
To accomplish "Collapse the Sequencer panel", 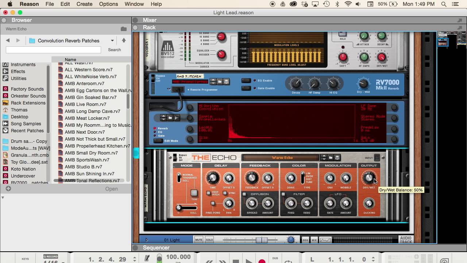I will coord(135,248).
